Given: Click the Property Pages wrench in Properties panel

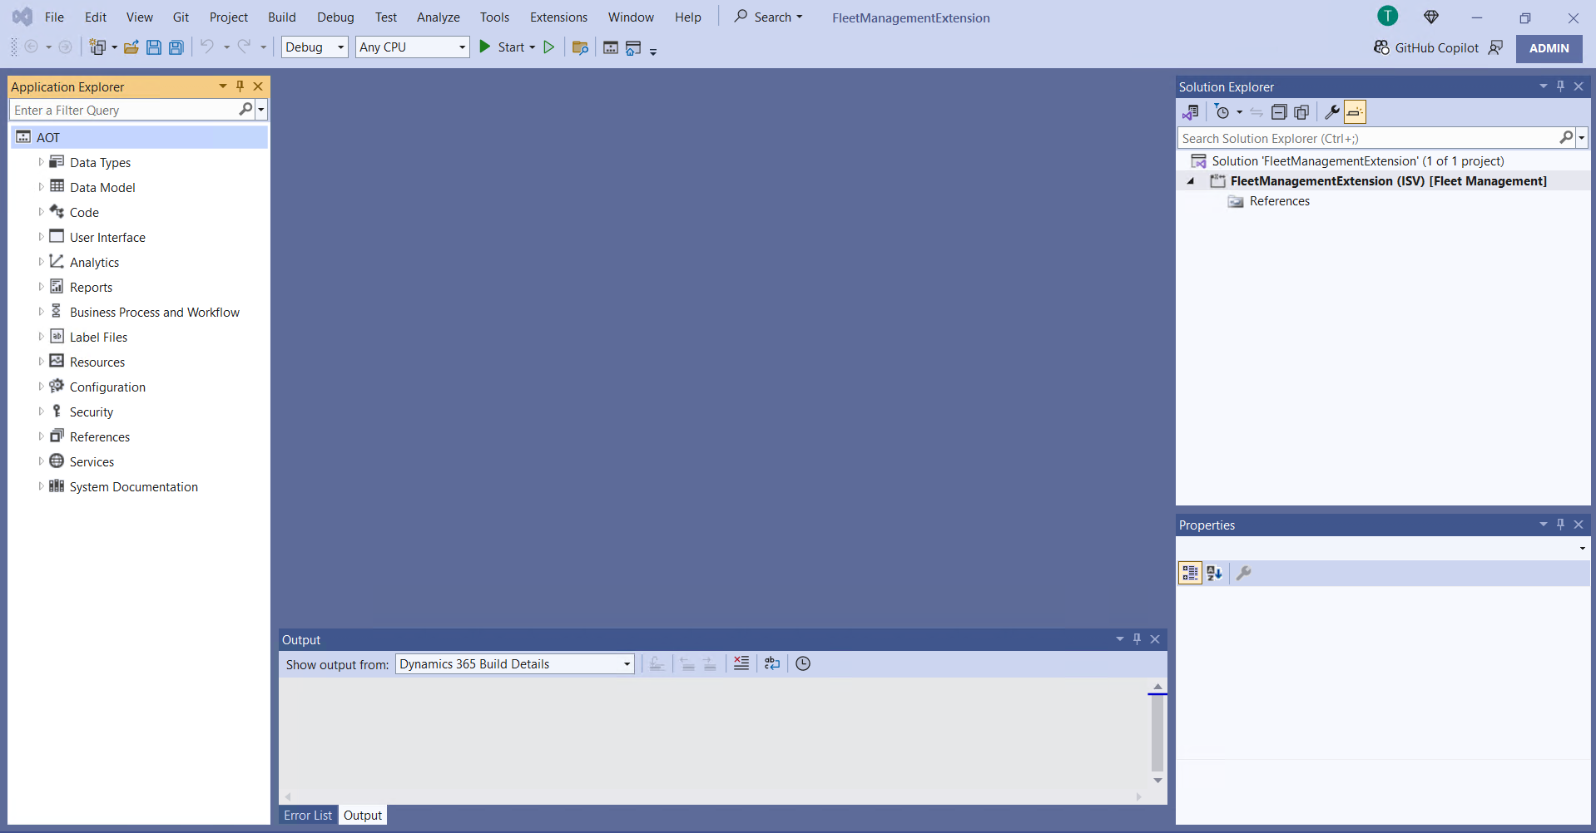Looking at the screenshot, I should pos(1244,573).
